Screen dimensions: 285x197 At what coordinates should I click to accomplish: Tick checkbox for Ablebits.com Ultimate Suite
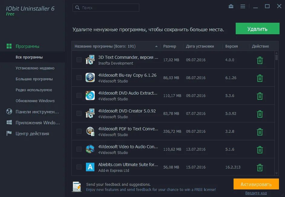[79, 167]
